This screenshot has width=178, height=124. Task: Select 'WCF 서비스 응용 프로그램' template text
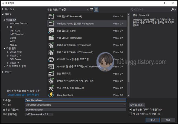point(70,88)
